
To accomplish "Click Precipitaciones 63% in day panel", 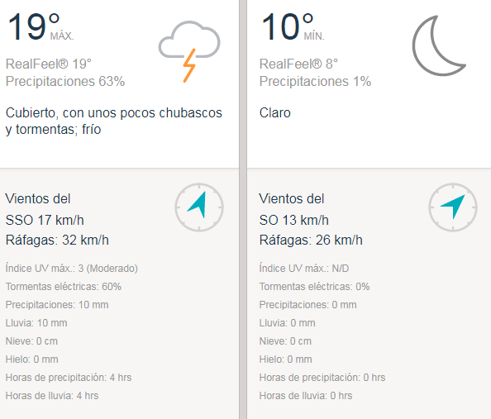I will (x=65, y=82).
